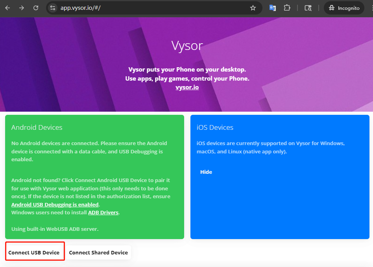The image size is (373, 267).
Task: Click 'Use apps, play games, control your Phone.' text
Action: [187, 79]
